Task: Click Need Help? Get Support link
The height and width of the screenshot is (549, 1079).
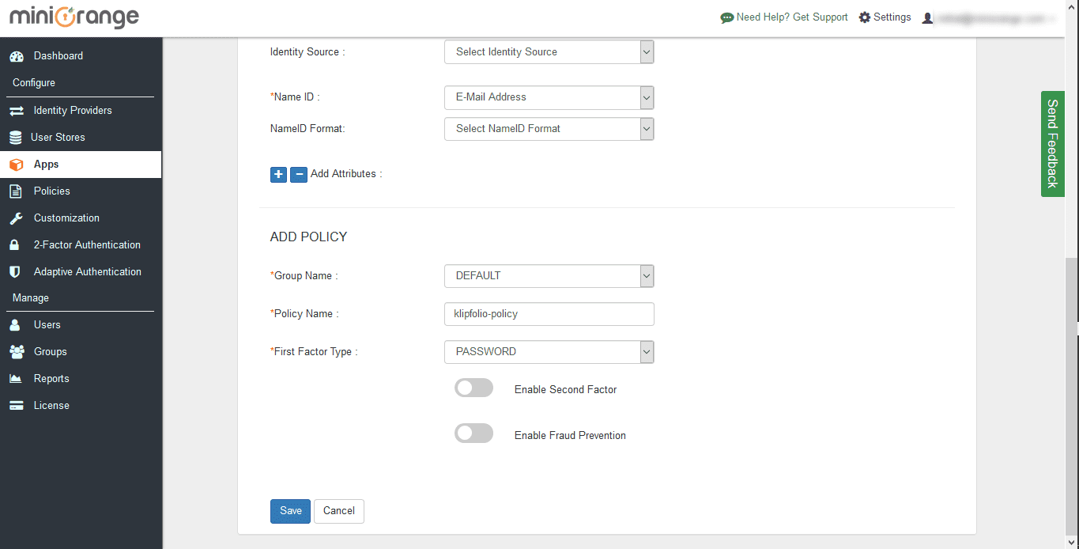Action: [x=792, y=17]
